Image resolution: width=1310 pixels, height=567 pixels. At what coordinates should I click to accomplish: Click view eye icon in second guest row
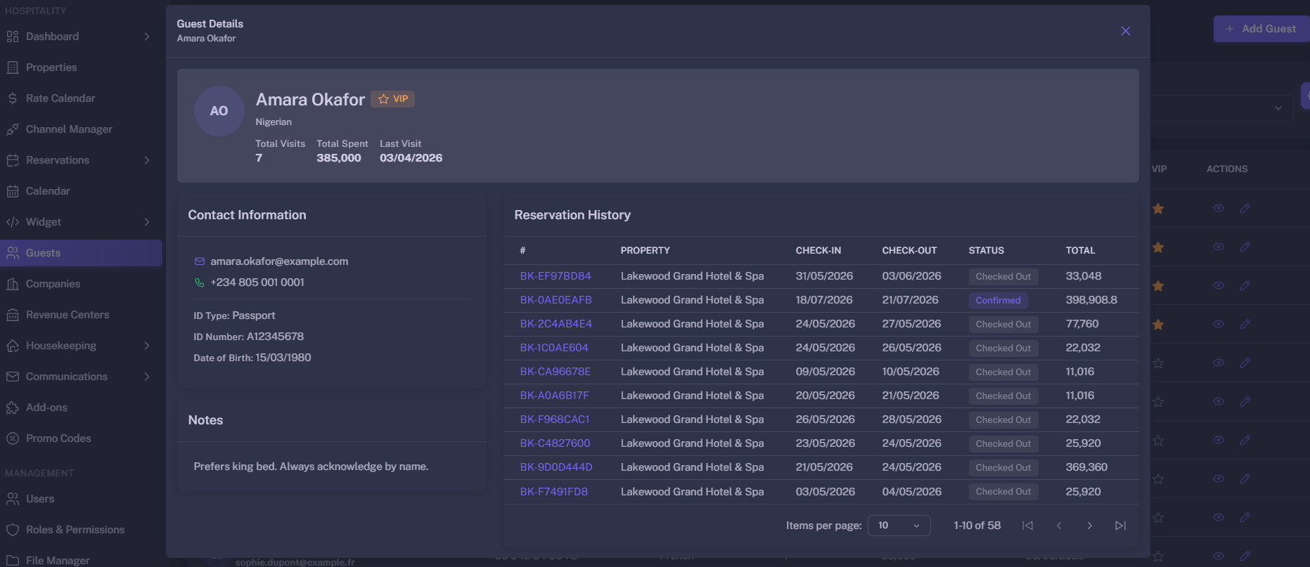pyautogui.click(x=1219, y=247)
